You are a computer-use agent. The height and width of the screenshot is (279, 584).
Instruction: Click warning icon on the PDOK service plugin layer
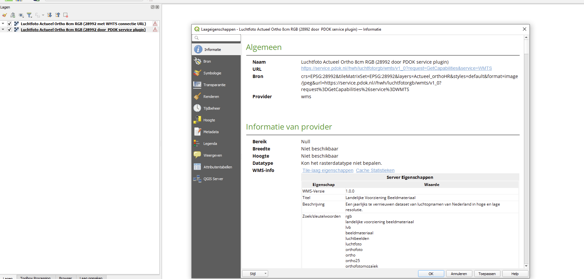(x=155, y=29)
